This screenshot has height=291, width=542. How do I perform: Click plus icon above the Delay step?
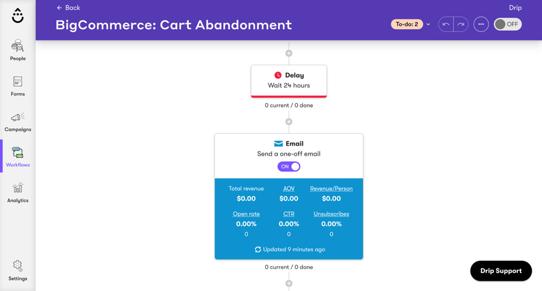289,54
